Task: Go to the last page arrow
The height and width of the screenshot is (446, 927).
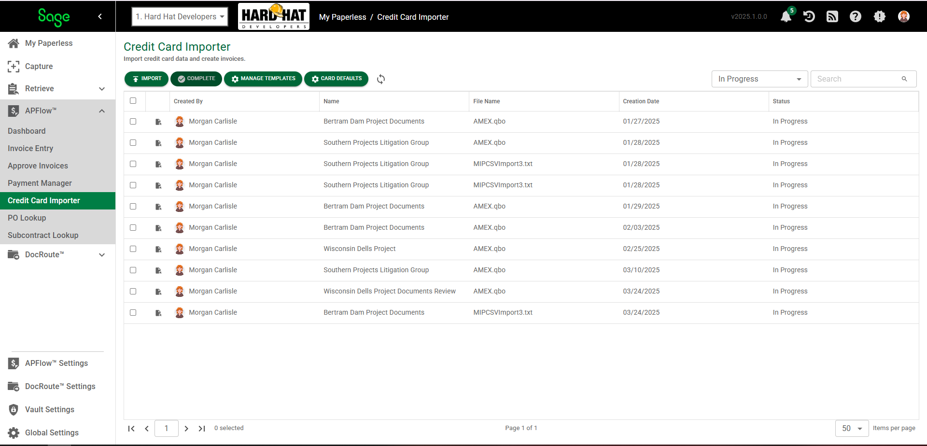Action: (202, 429)
